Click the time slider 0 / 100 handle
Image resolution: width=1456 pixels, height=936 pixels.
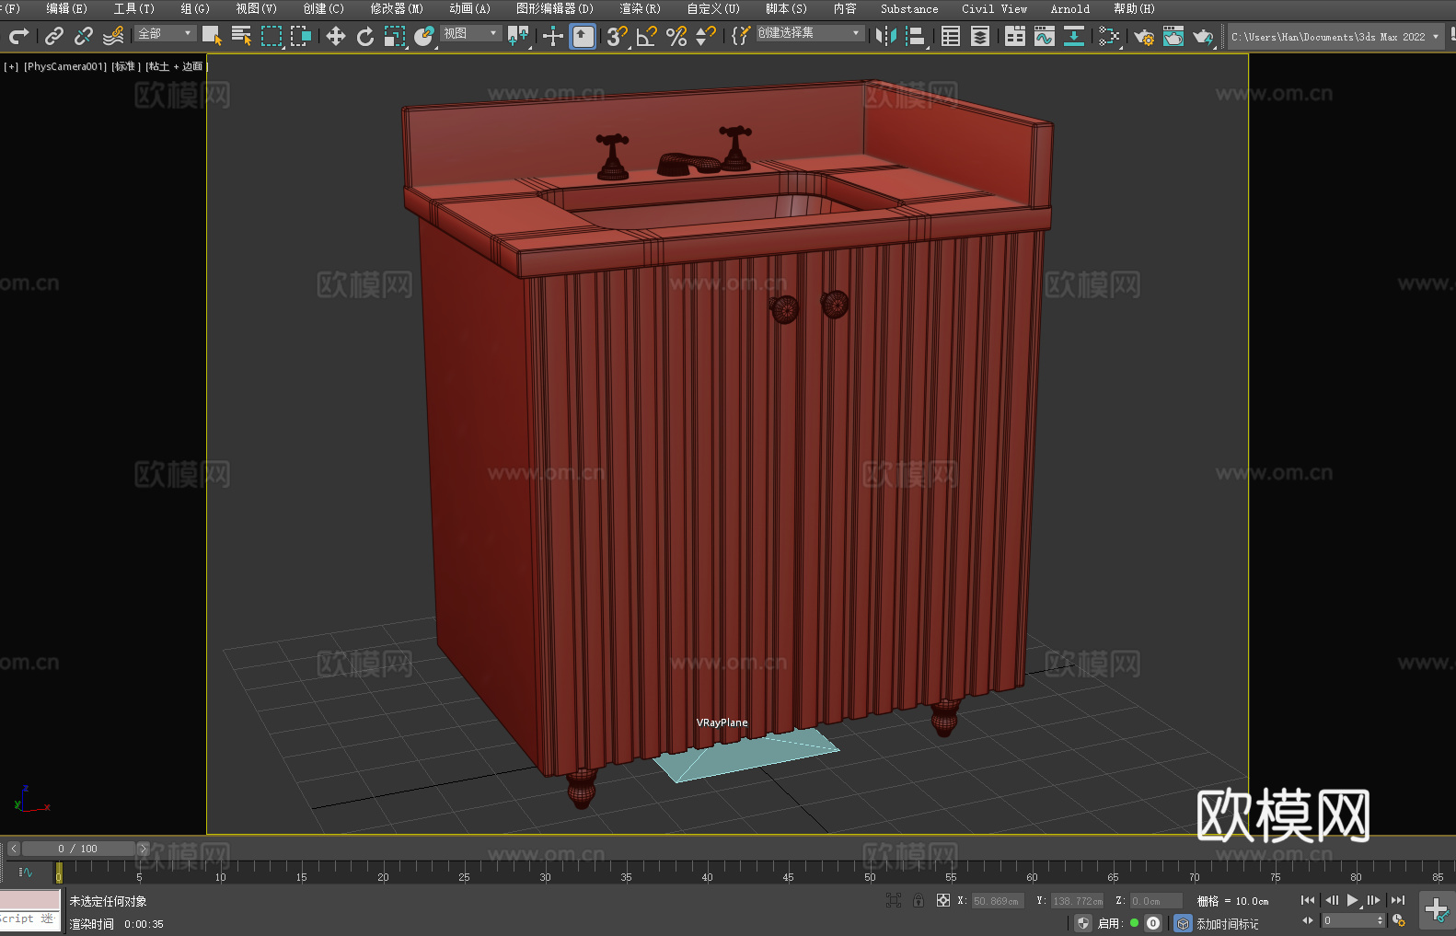tap(78, 849)
